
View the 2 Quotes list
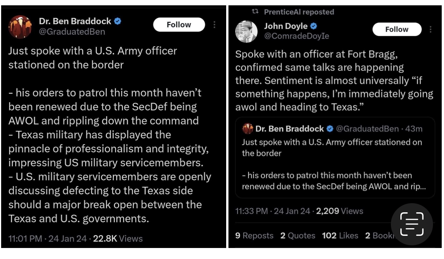(x=298, y=236)
